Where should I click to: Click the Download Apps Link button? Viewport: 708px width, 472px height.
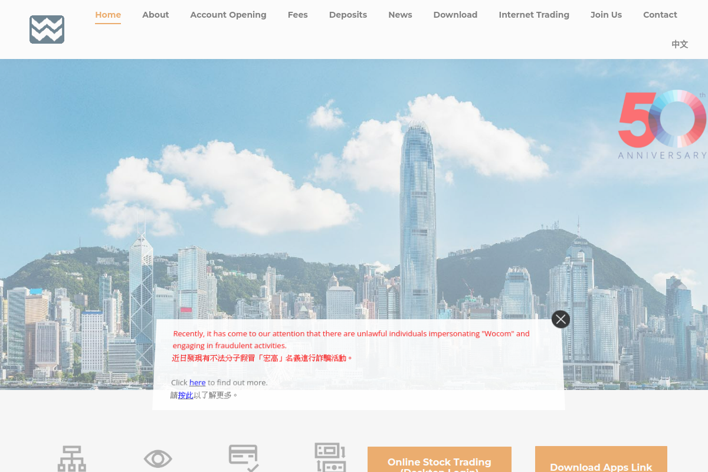[601, 466]
